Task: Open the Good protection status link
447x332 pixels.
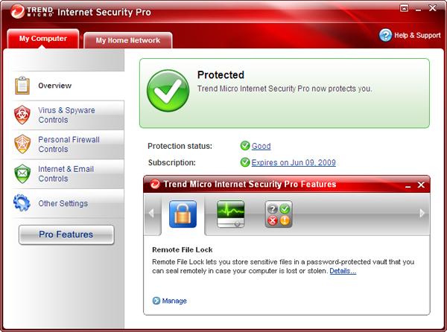Action: click(261, 146)
